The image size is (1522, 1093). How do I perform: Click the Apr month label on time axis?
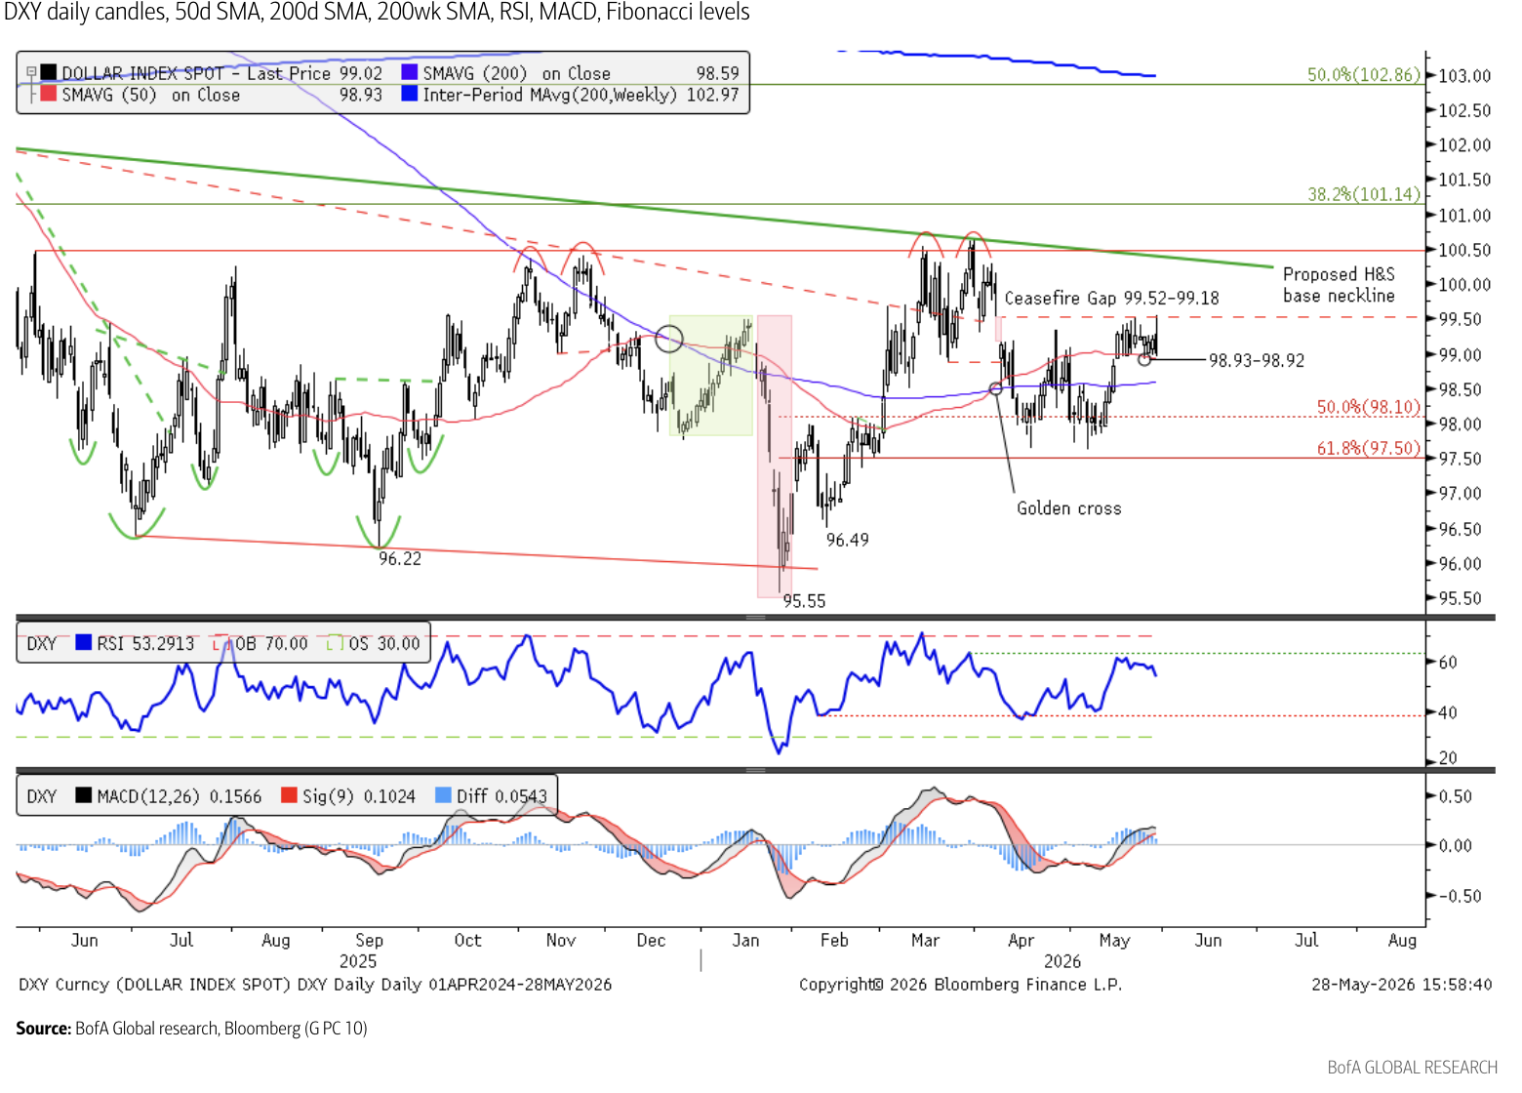(1021, 941)
